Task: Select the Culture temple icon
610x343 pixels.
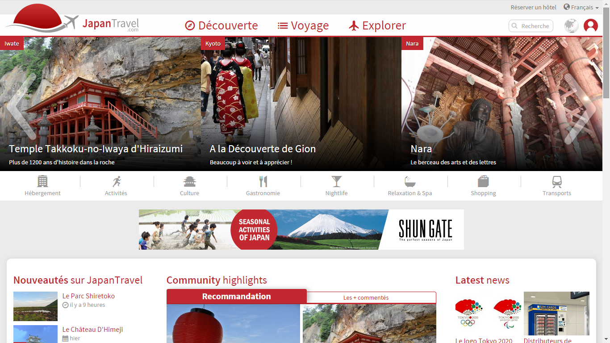Action: tap(190, 181)
